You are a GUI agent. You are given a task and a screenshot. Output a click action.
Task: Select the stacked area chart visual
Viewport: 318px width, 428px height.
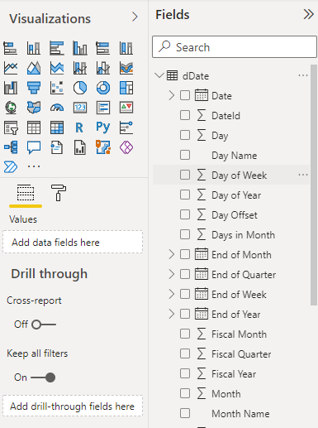click(x=57, y=68)
